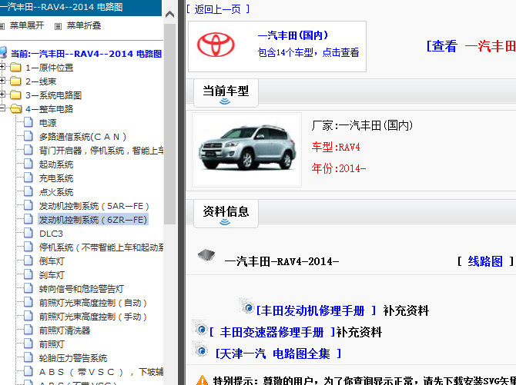Click icon before 丰田发动机修理手册

pos(246,306)
